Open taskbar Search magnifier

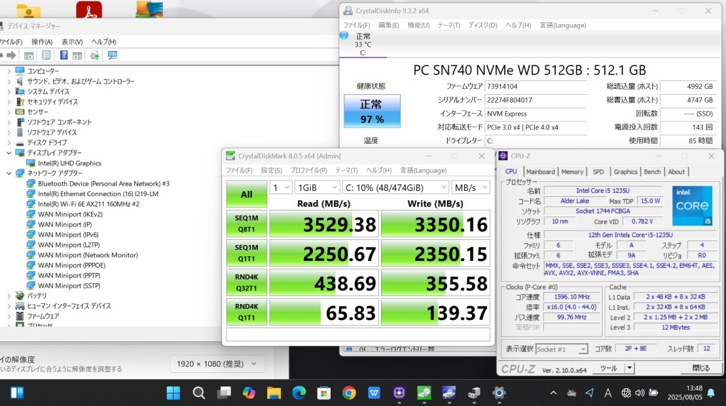(198, 393)
